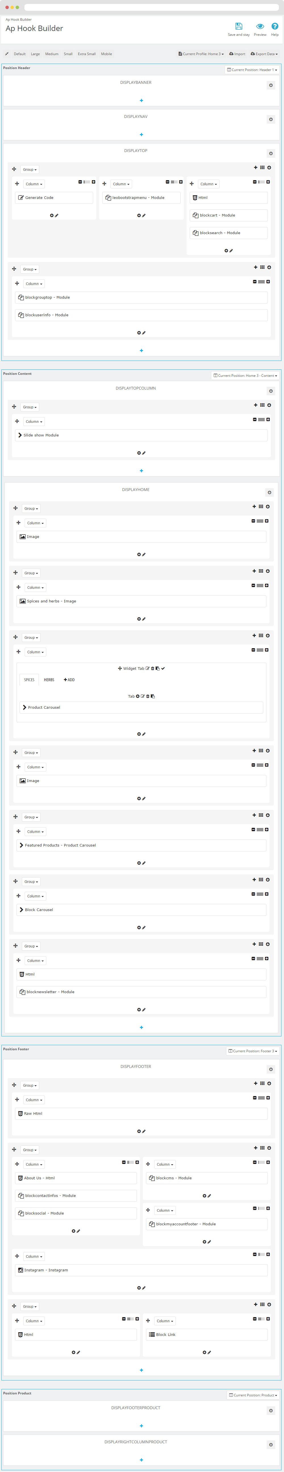Select the blocksocial - Module widget

(76, 1213)
